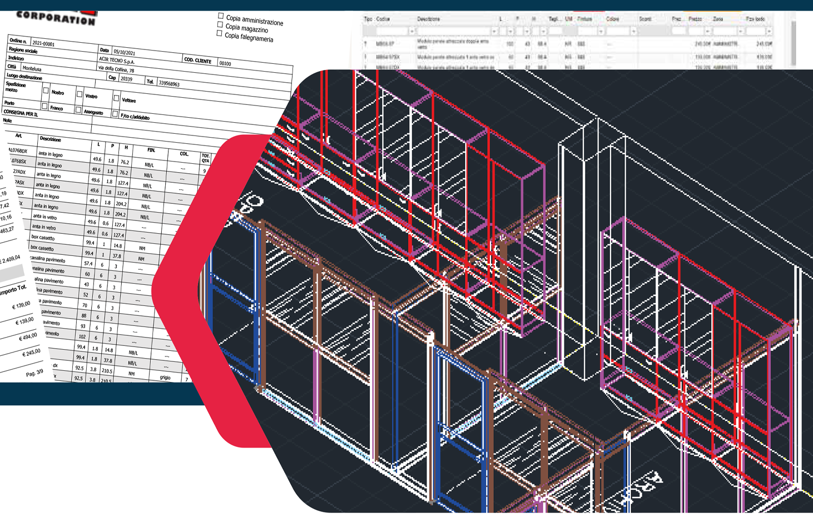The image size is (813, 523).
Task: Click the address via della Collina, 78
Action: [x=116, y=69]
